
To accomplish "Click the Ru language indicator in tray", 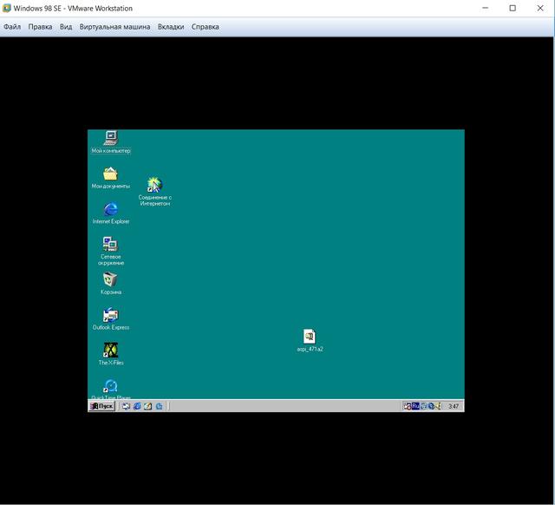I will pos(415,406).
